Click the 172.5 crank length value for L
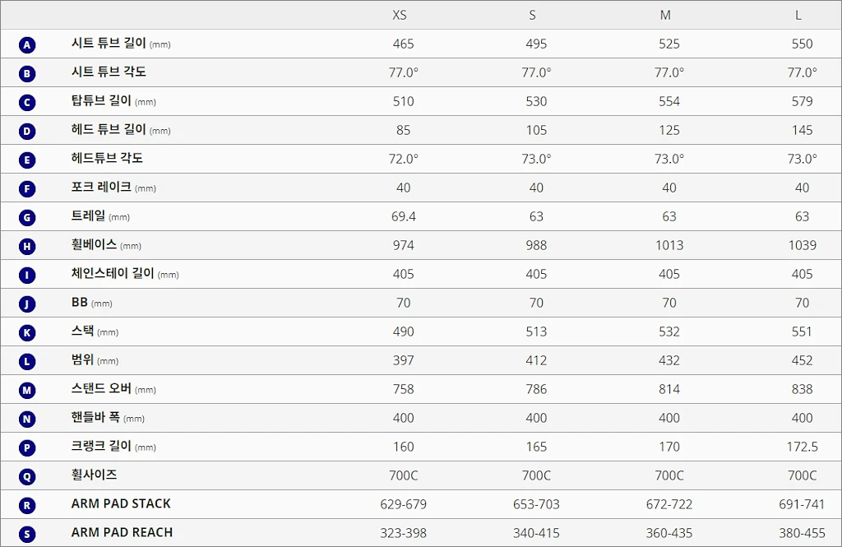This screenshot has width=842, height=547. [802, 447]
